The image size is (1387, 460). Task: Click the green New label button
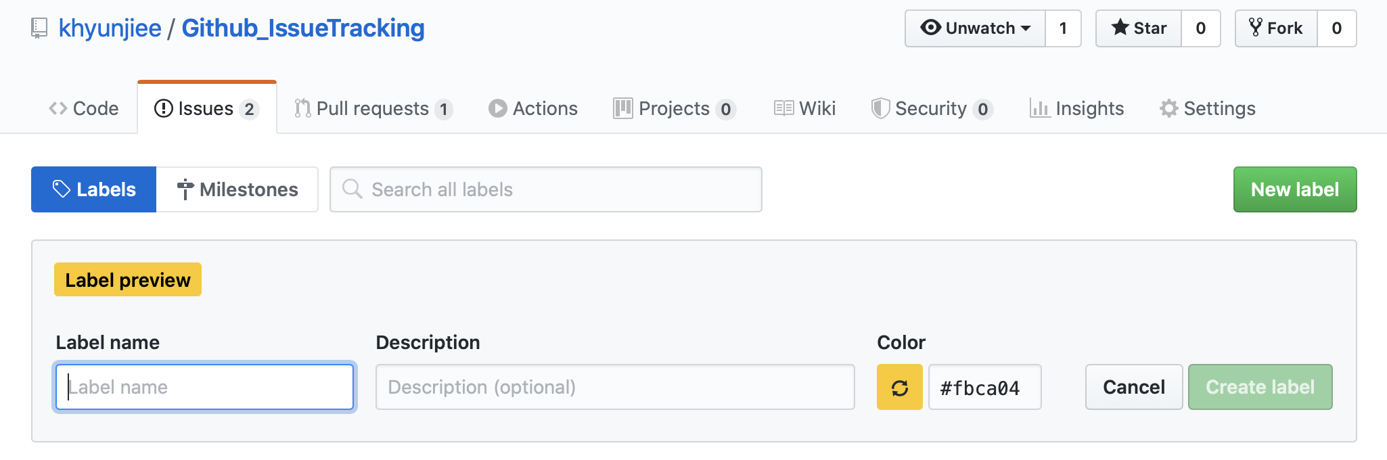[1294, 189]
